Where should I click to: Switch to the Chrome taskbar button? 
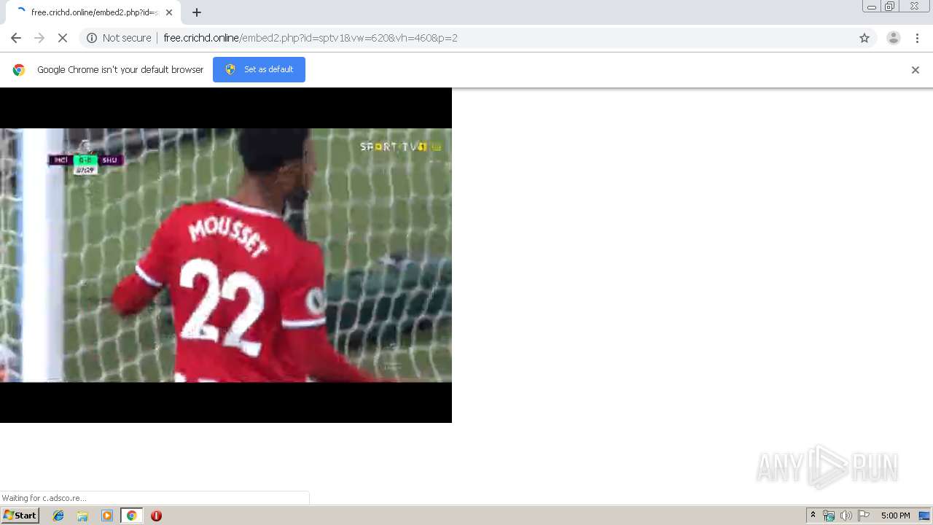pos(131,516)
